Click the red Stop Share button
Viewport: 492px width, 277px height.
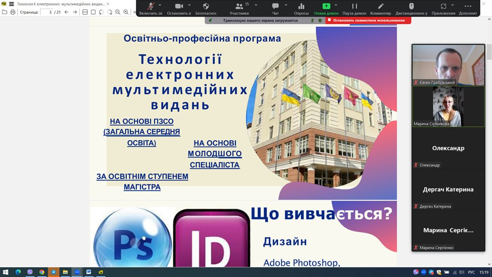368,20
